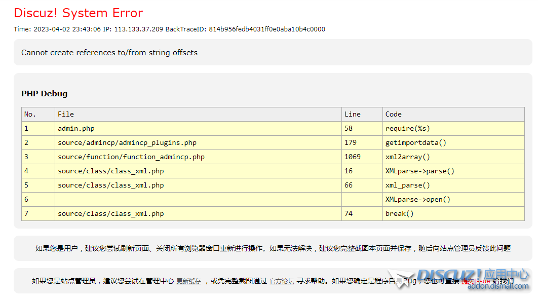Viewport: 538px width, 299px height.
Task: Click the 更新缓存 (update cache) link
Action: coord(188,281)
